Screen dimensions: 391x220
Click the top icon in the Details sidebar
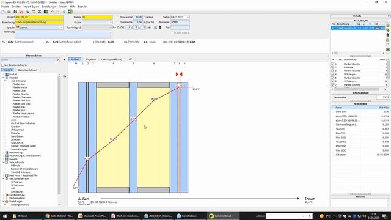(x=388, y=25)
